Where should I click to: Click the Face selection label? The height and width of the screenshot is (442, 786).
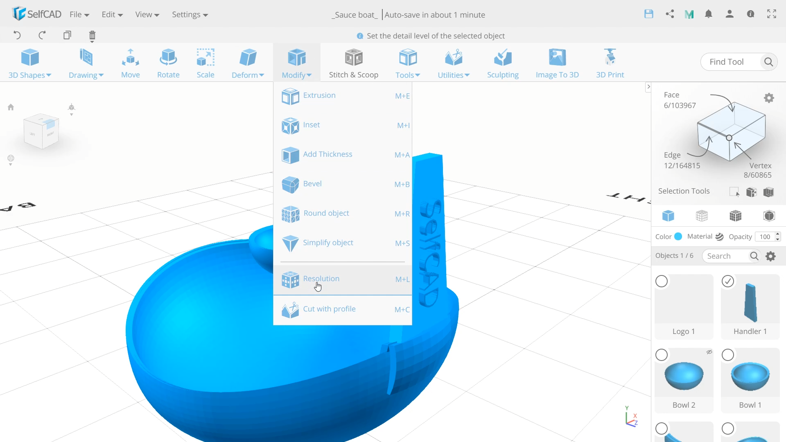[x=671, y=95]
